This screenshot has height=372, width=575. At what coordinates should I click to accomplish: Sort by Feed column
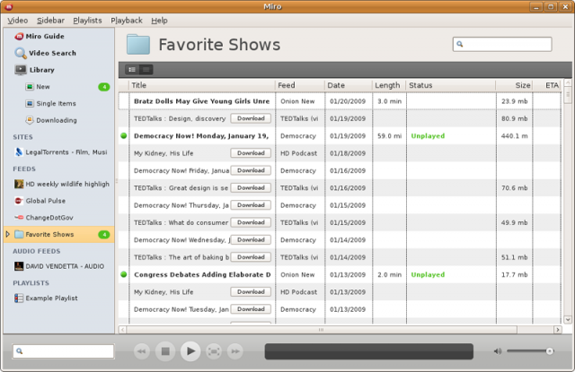(x=299, y=85)
